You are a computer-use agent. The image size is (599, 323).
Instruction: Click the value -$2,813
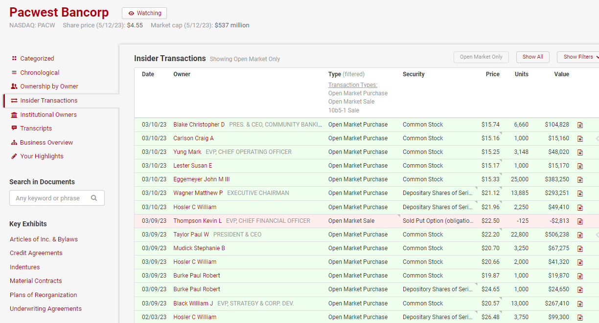point(559,221)
